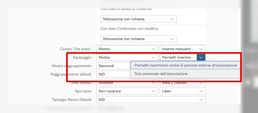Click the "Tipologia Mezzo Default:" label

72,100
